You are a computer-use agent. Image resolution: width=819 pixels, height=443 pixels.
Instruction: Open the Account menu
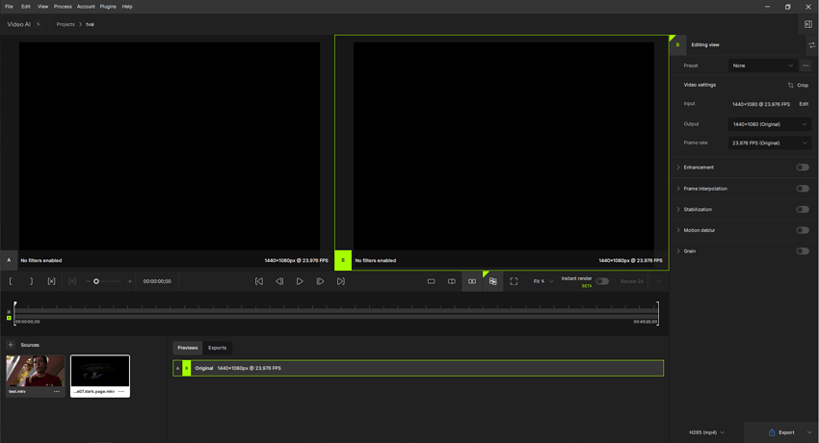coord(86,7)
